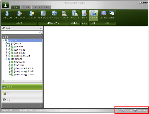Open navigation pane options chevron
Viewport: 149px width, 114px height.
point(40,105)
